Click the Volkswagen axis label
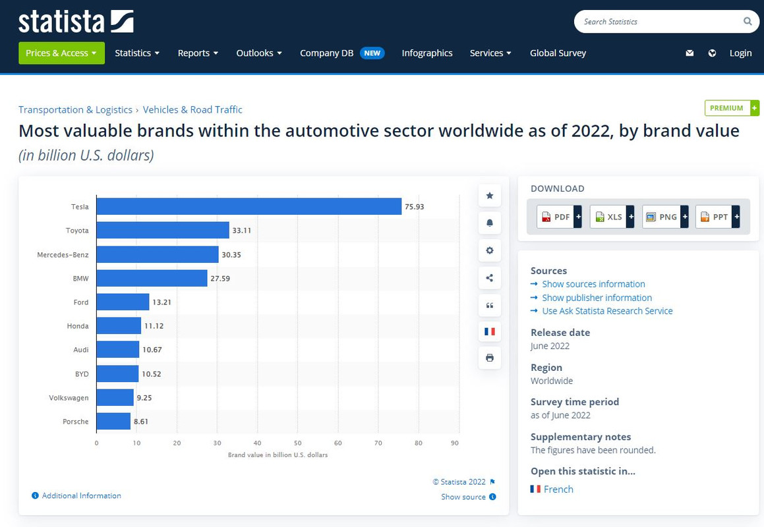 coord(69,398)
